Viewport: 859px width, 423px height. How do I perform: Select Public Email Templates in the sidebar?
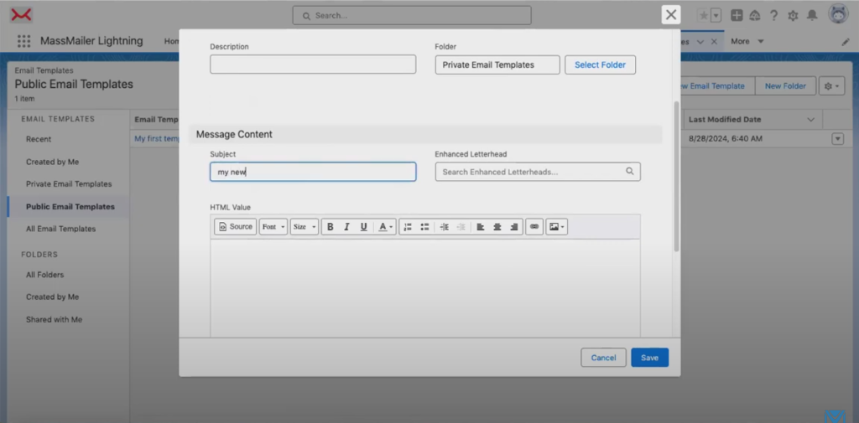70,207
